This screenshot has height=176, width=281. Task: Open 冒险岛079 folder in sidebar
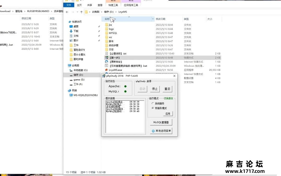(x=79, y=50)
